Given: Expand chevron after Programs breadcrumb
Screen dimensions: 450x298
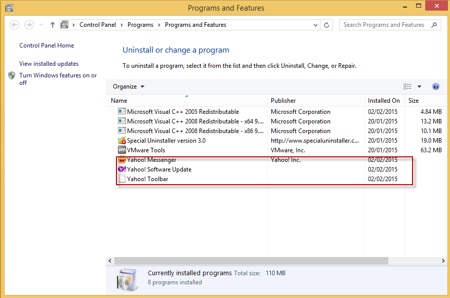Looking at the screenshot, I should click(159, 25).
